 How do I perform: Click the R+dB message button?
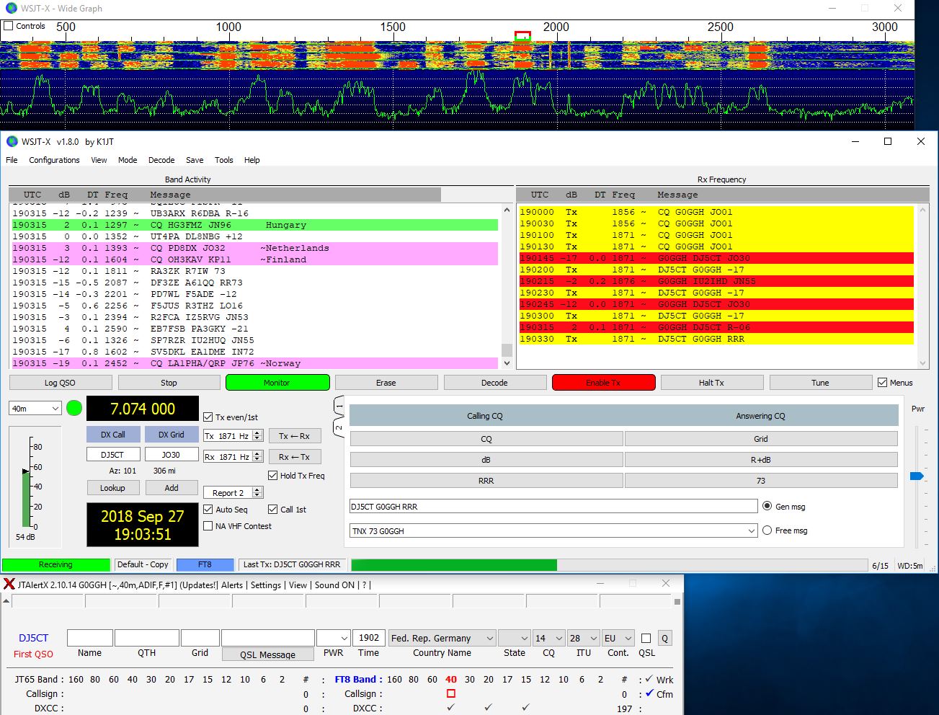(761, 460)
